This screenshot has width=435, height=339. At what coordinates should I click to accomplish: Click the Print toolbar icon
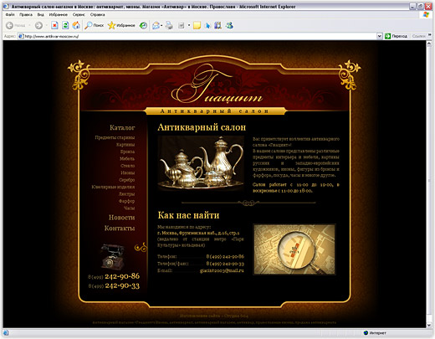pos(169,25)
